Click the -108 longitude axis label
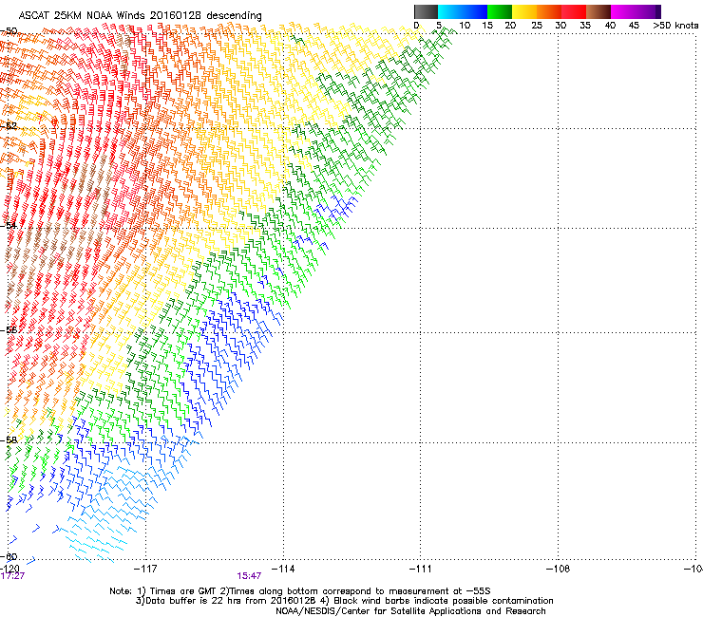This screenshot has height=617, width=703. pyautogui.click(x=559, y=569)
